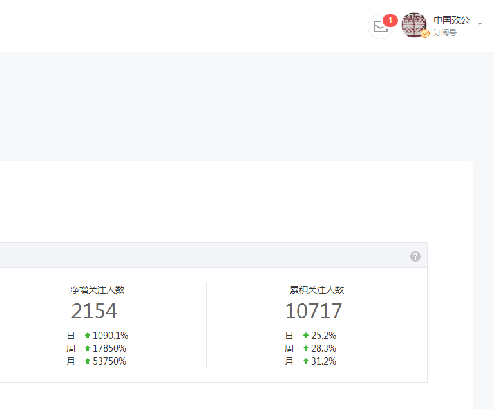Click the daily change 25.2%

(323, 336)
